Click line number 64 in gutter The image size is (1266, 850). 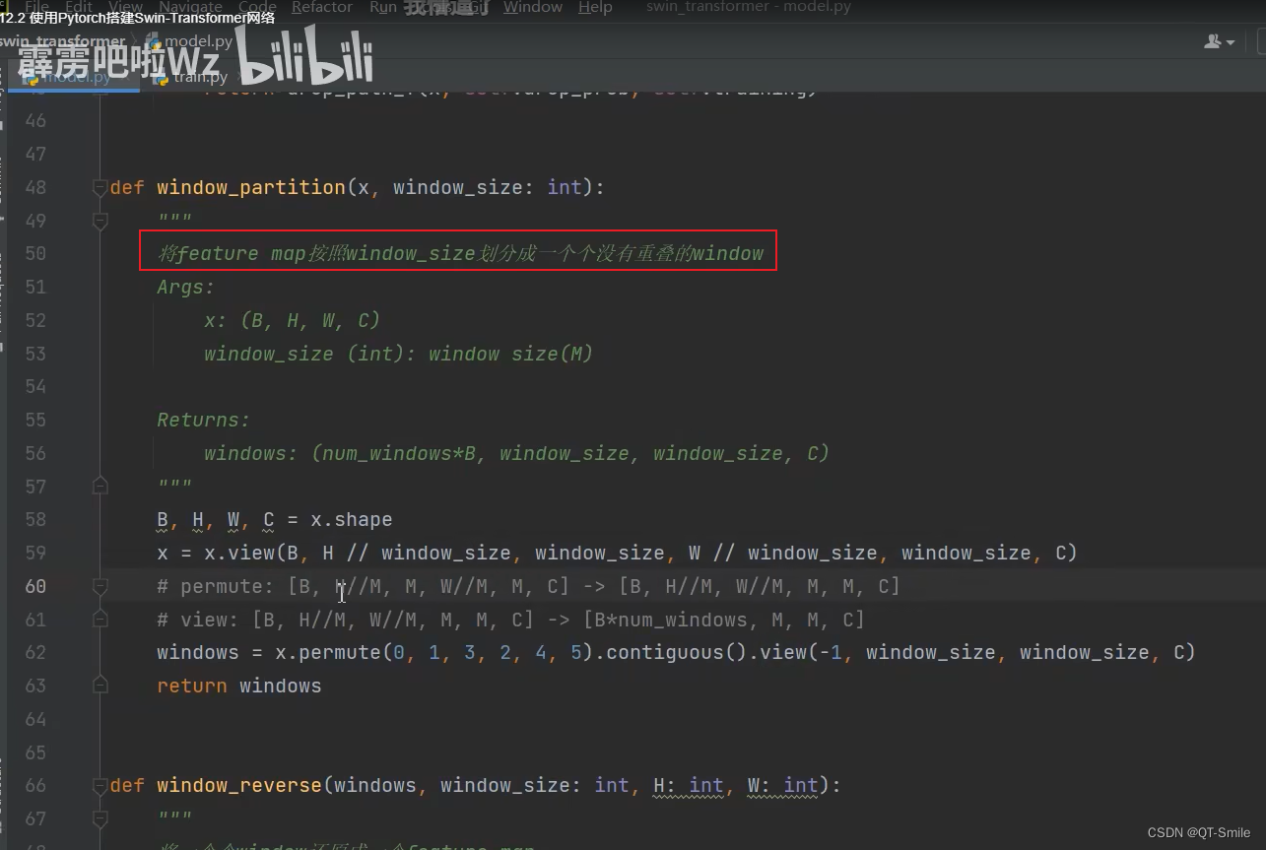click(34, 719)
